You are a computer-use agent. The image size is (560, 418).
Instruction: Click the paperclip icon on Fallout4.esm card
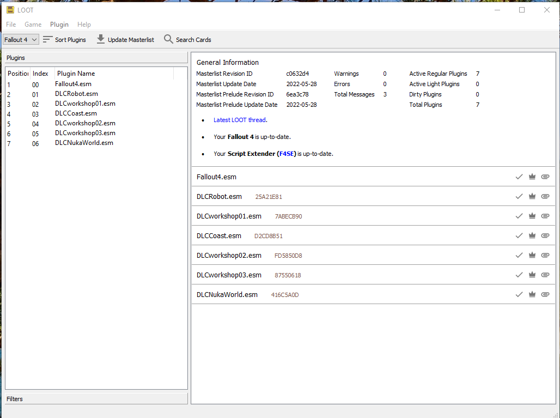click(x=545, y=177)
